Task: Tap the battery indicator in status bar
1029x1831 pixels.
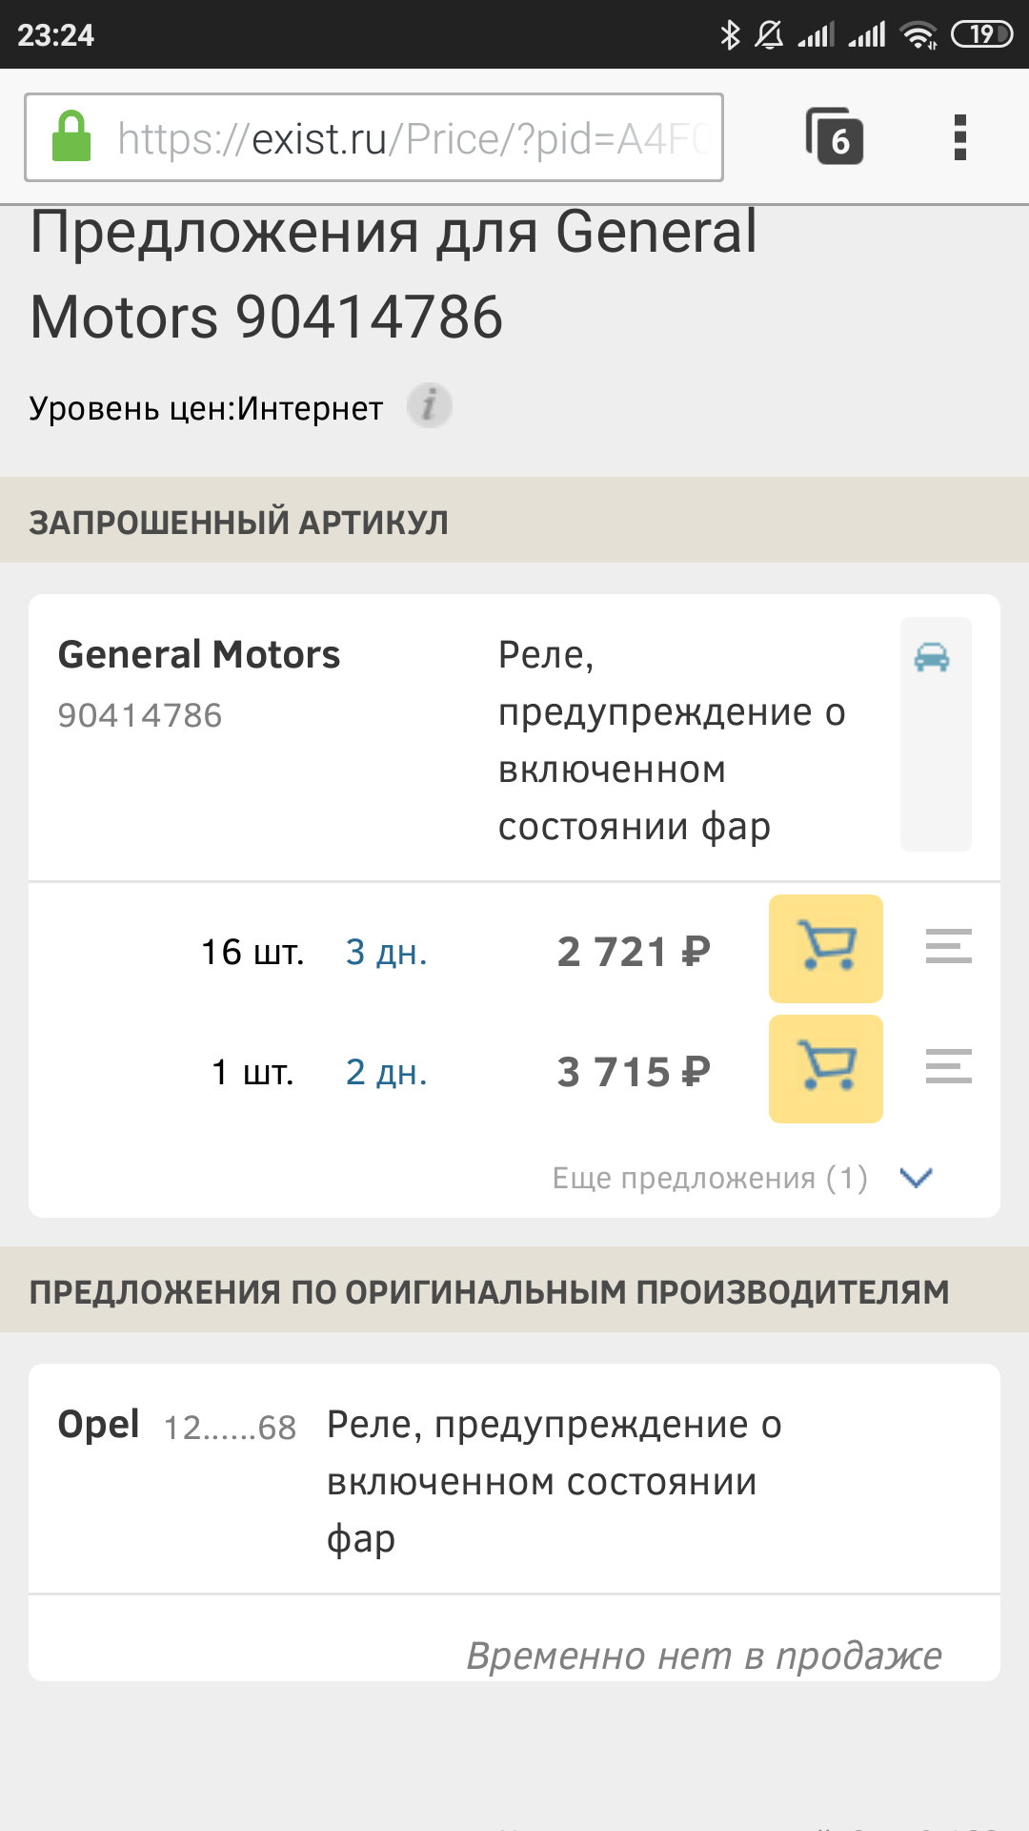Action: [x=981, y=35]
